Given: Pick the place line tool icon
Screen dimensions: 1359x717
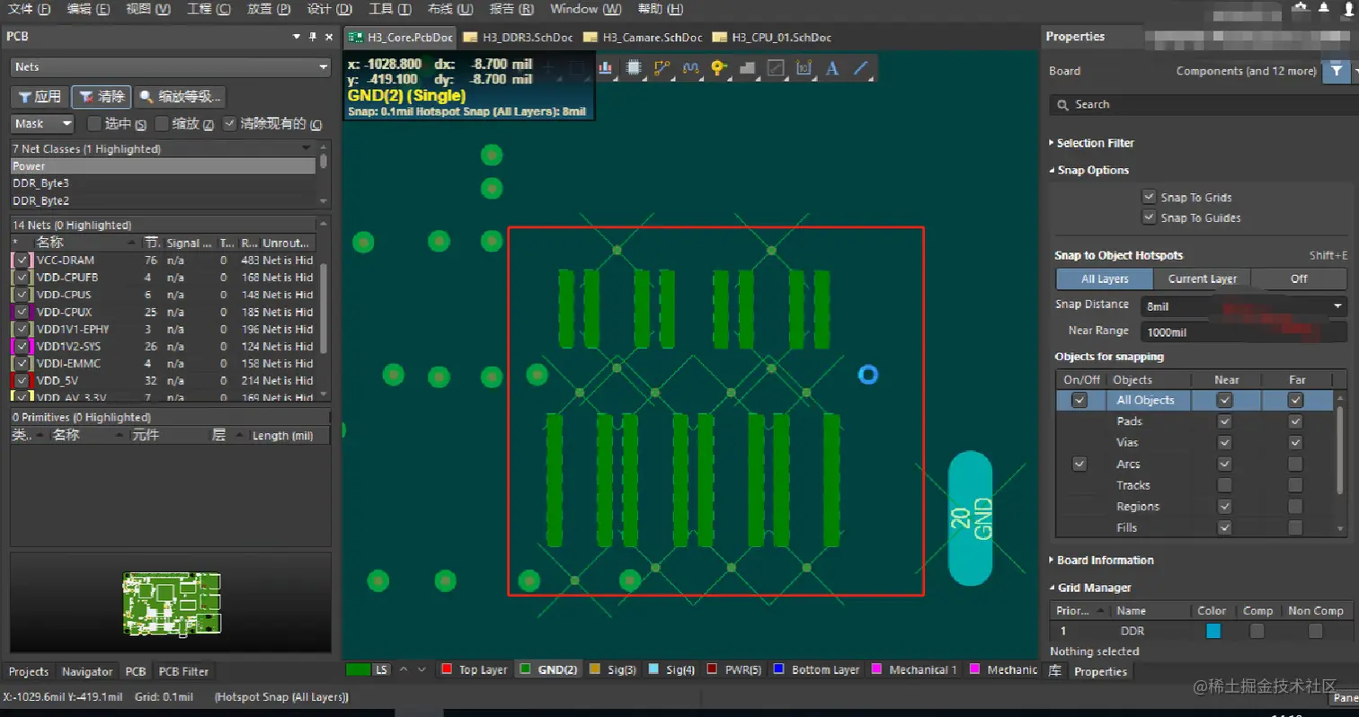Looking at the screenshot, I should pos(860,67).
